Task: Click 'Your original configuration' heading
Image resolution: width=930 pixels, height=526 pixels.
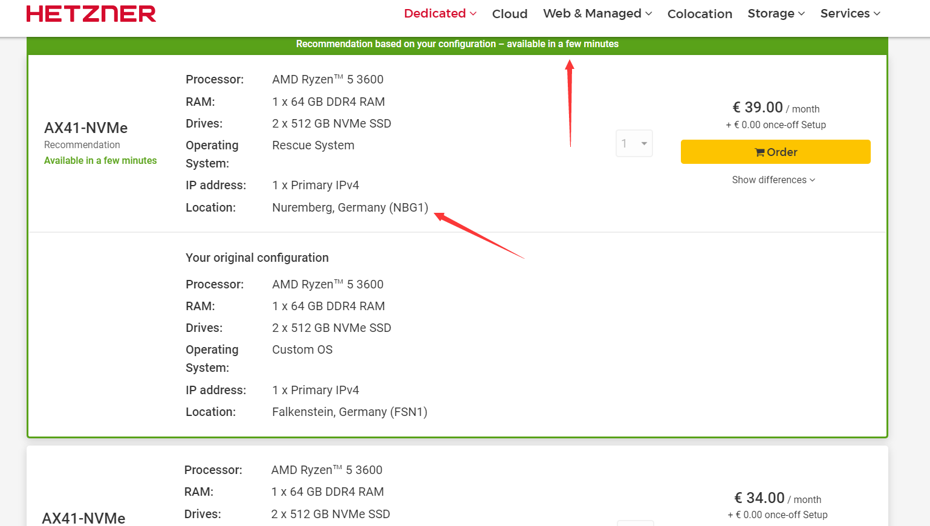Action: (257, 258)
